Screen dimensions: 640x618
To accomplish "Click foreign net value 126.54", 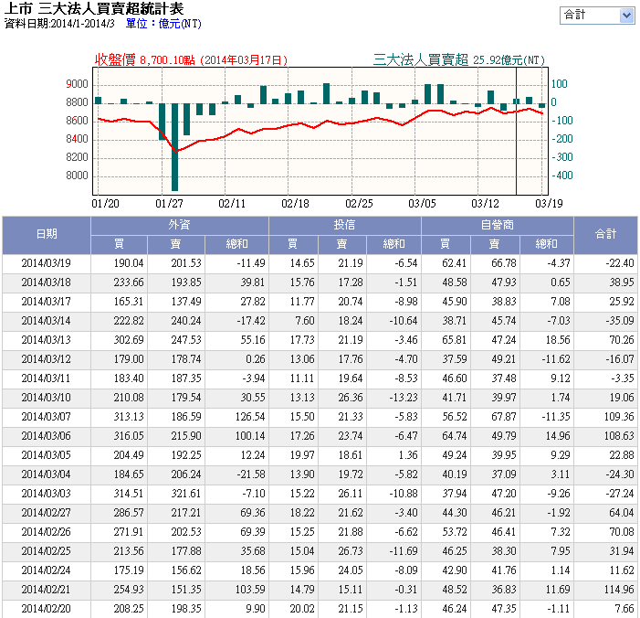I will (x=250, y=417).
